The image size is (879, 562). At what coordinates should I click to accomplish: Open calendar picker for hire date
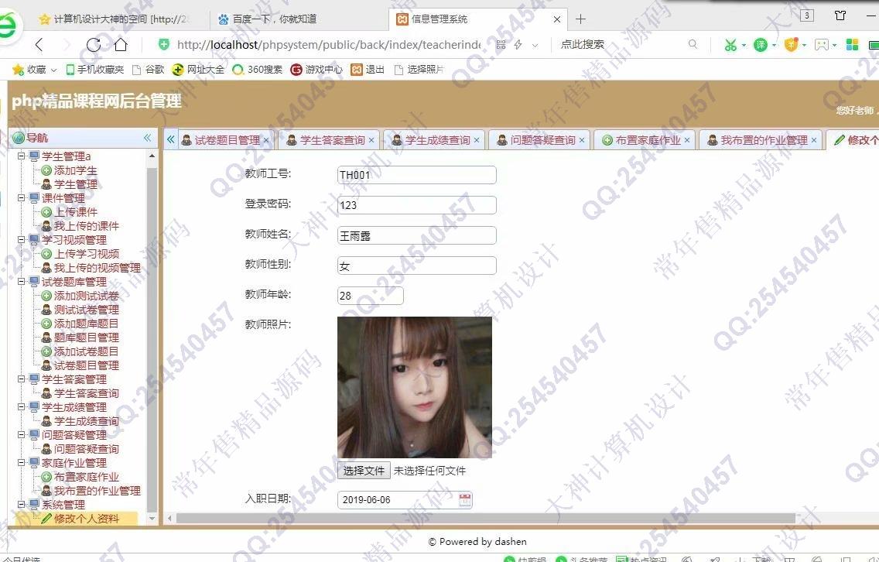click(x=465, y=500)
